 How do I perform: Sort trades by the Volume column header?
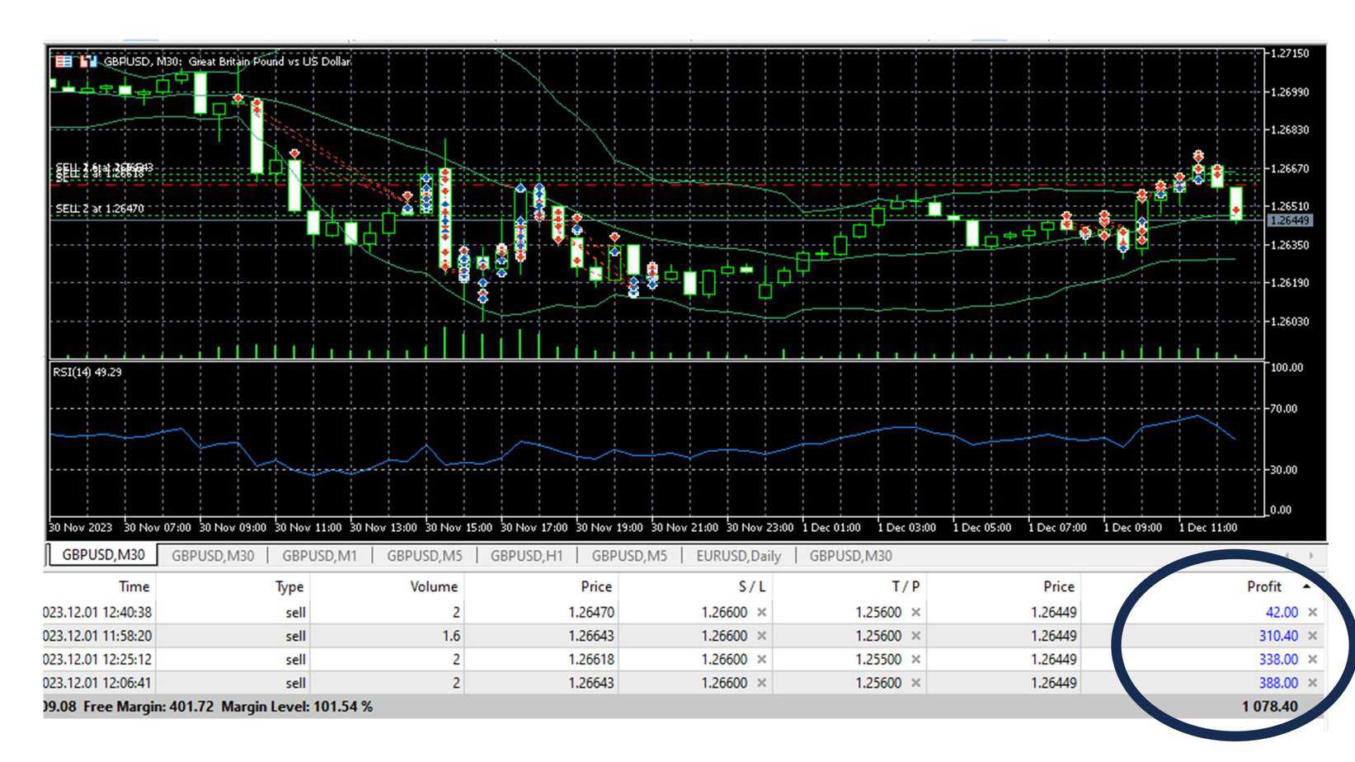(x=433, y=586)
